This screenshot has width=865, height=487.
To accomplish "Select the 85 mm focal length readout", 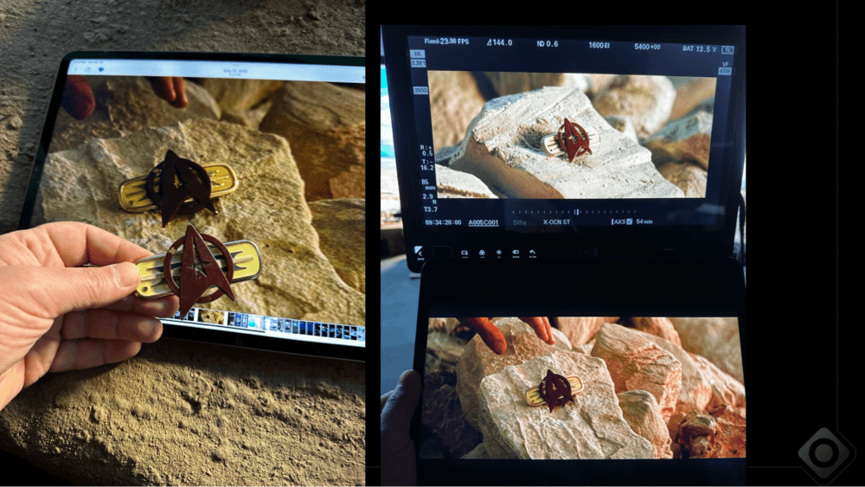I will click(x=428, y=184).
